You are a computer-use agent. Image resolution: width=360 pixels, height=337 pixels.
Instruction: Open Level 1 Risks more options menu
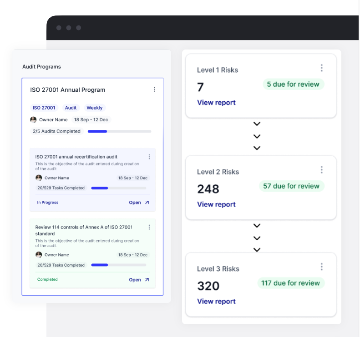point(321,68)
